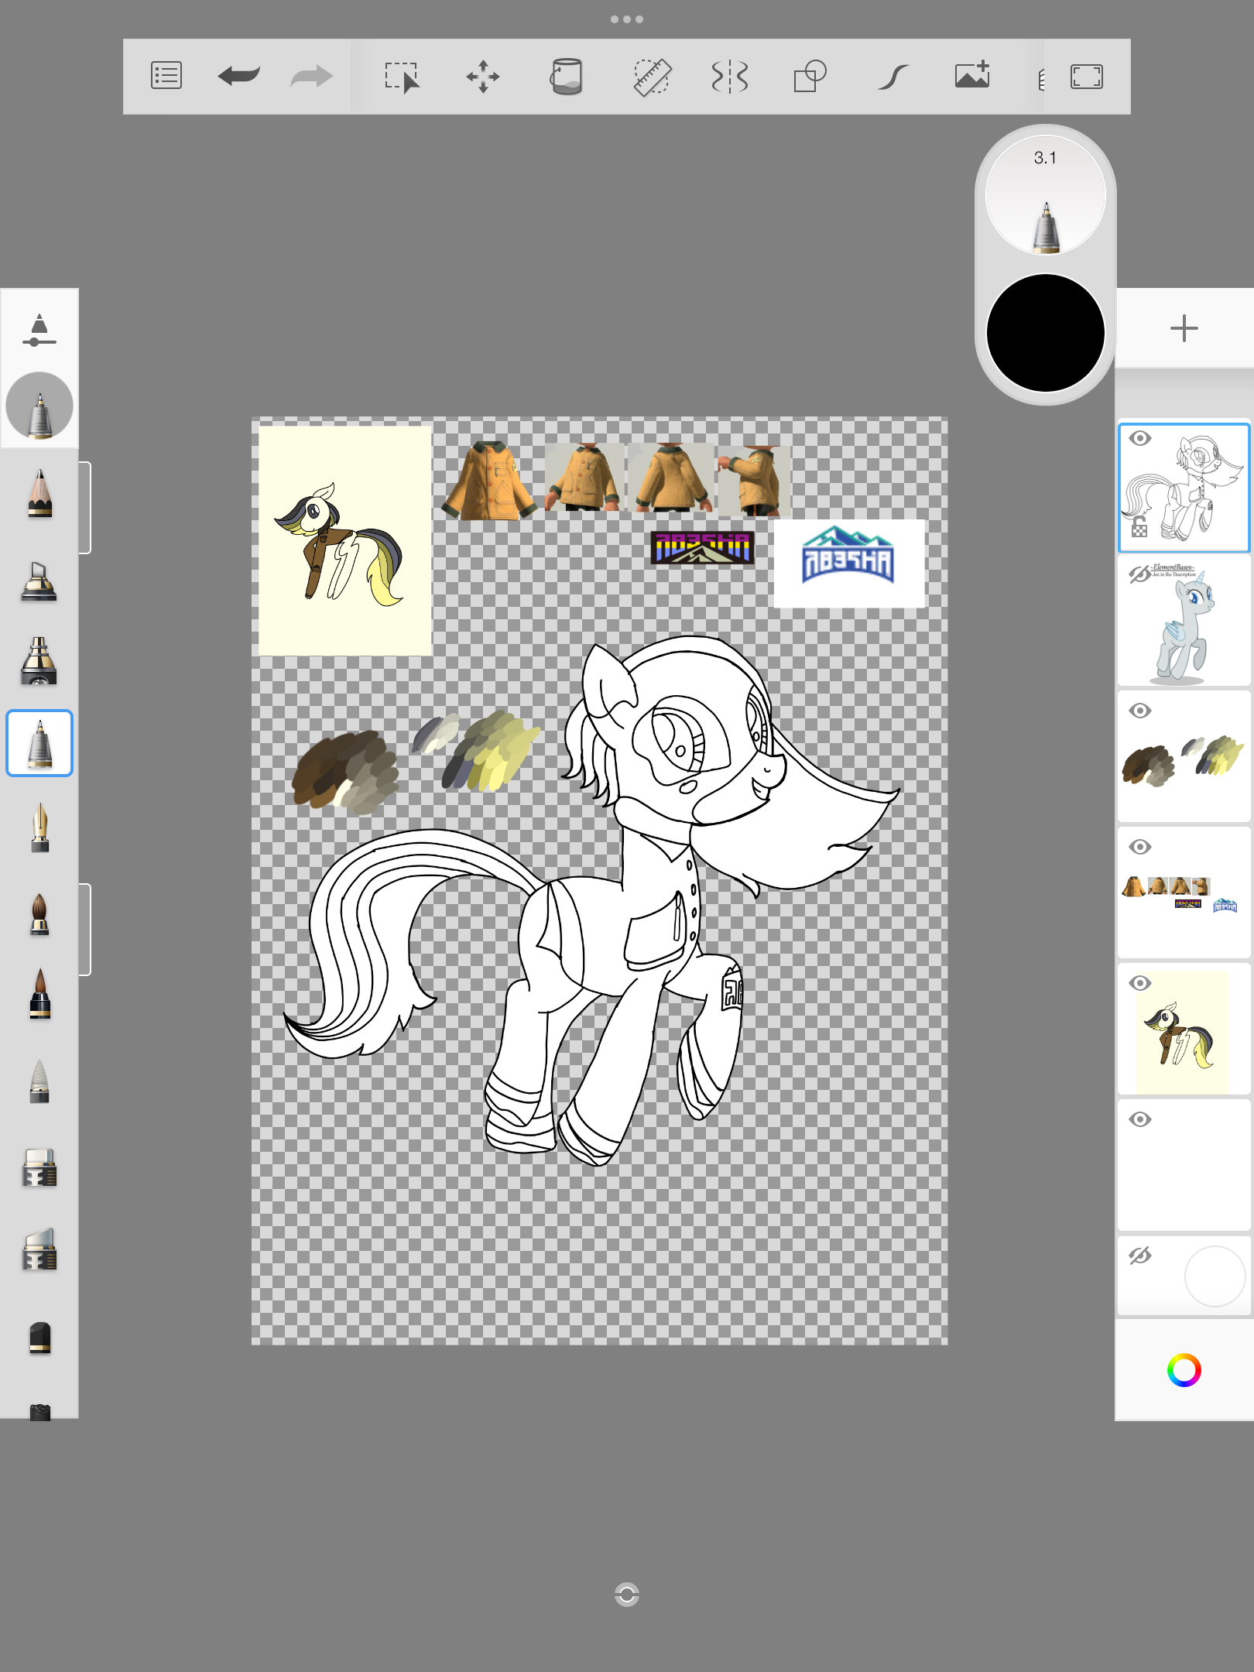Image resolution: width=1254 pixels, height=1672 pixels.
Task: Tap the background layer color circle
Action: (1215, 1276)
